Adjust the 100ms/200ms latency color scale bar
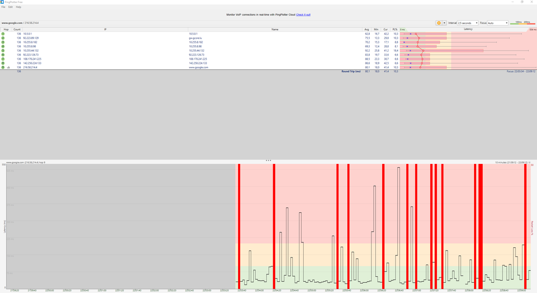The image size is (537, 293). (x=522, y=23)
